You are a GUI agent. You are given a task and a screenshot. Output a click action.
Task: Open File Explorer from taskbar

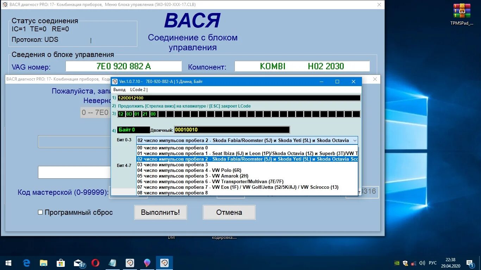point(44,263)
